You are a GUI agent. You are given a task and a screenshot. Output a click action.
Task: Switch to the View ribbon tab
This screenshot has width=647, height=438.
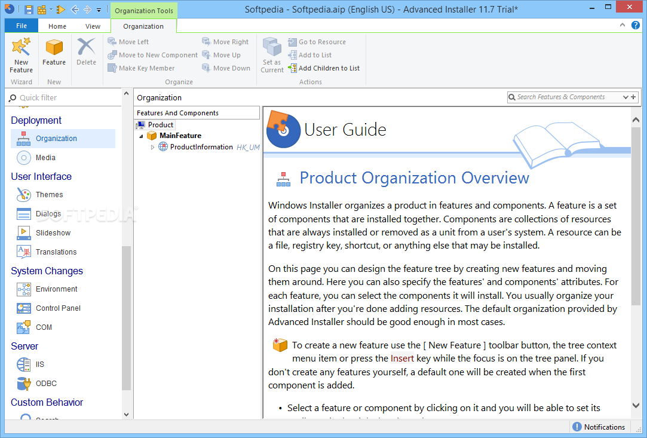point(93,26)
